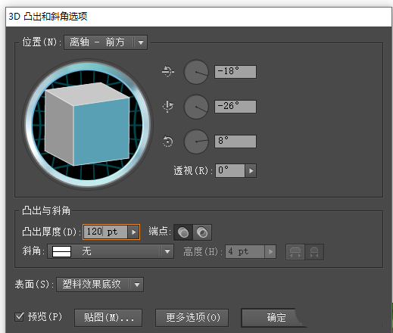The height and width of the screenshot is (333, 393).
Task: Click the 凸出厚度 120 pt field
Action: point(106,232)
